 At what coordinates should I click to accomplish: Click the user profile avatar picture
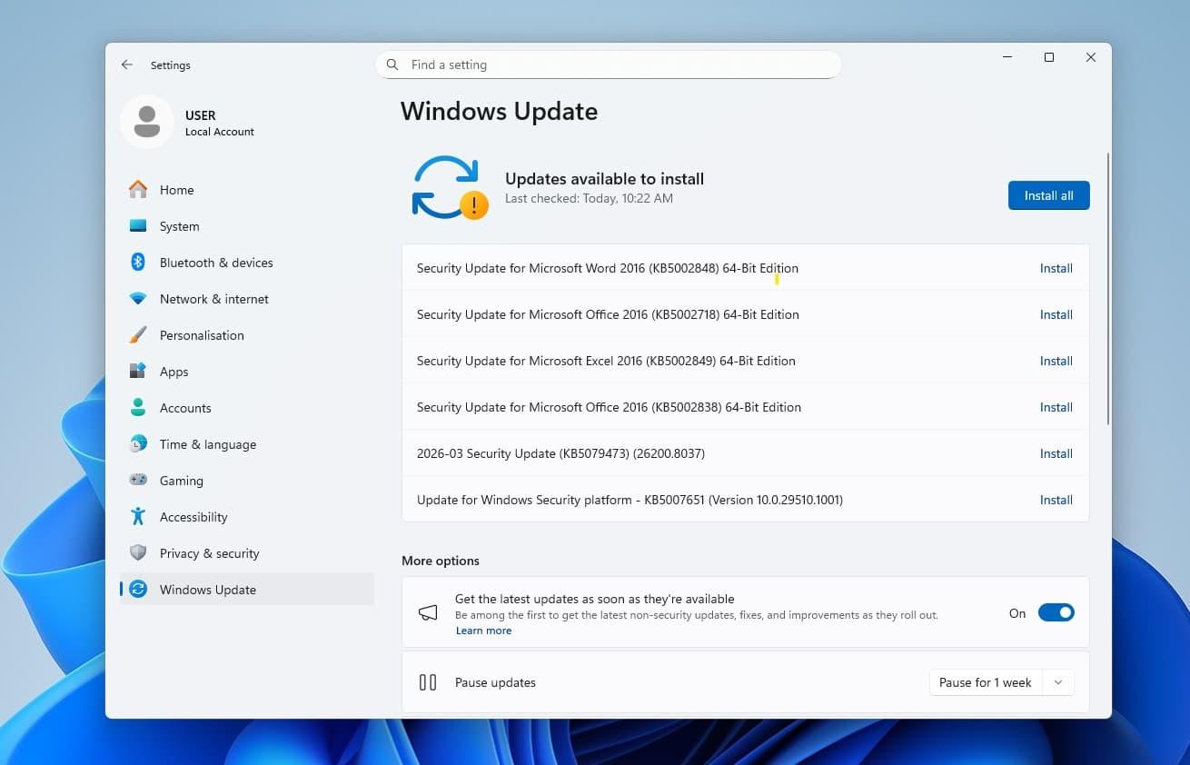(147, 122)
